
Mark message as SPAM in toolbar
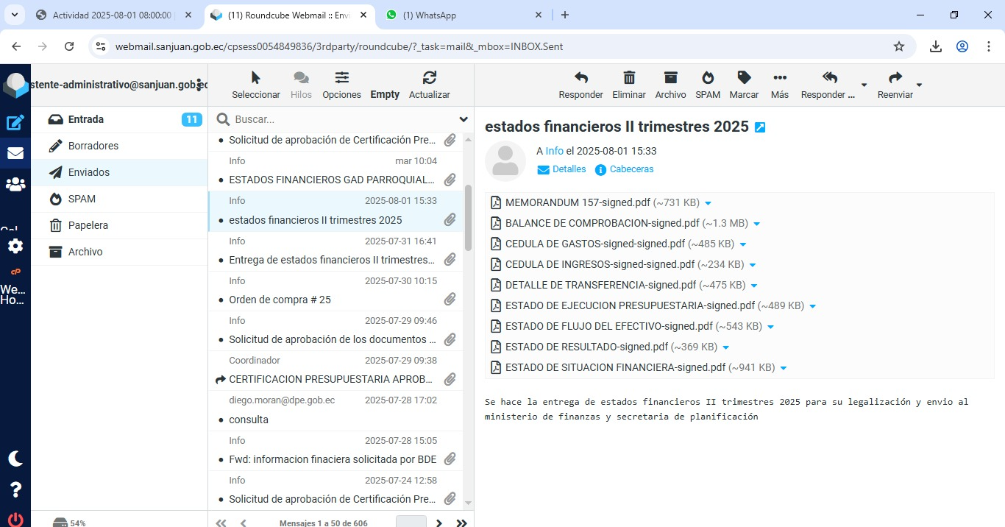(x=707, y=78)
